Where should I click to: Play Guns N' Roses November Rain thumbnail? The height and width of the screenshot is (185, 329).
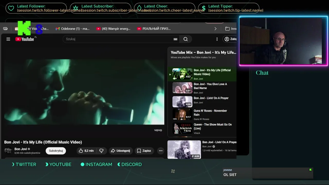coord(182,114)
